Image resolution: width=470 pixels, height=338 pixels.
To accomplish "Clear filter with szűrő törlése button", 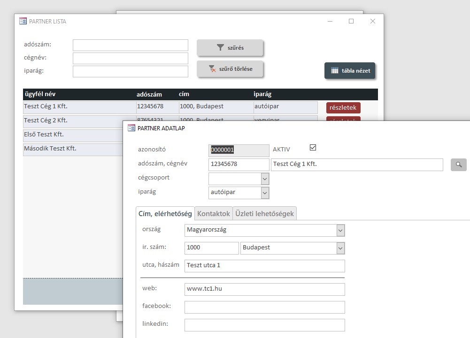I will point(230,69).
